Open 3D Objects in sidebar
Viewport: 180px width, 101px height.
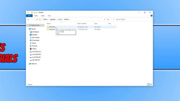pos(35,32)
